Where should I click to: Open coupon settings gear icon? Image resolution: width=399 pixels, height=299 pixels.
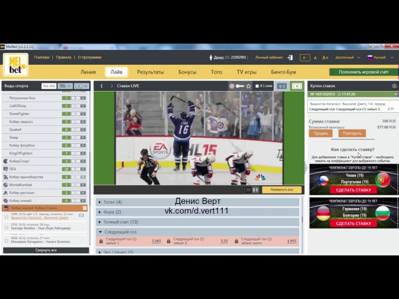[x=394, y=86]
